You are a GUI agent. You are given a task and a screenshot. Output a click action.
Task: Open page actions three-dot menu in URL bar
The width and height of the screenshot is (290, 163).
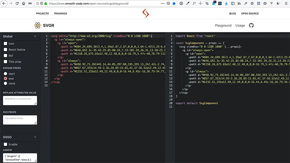[163, 4]
